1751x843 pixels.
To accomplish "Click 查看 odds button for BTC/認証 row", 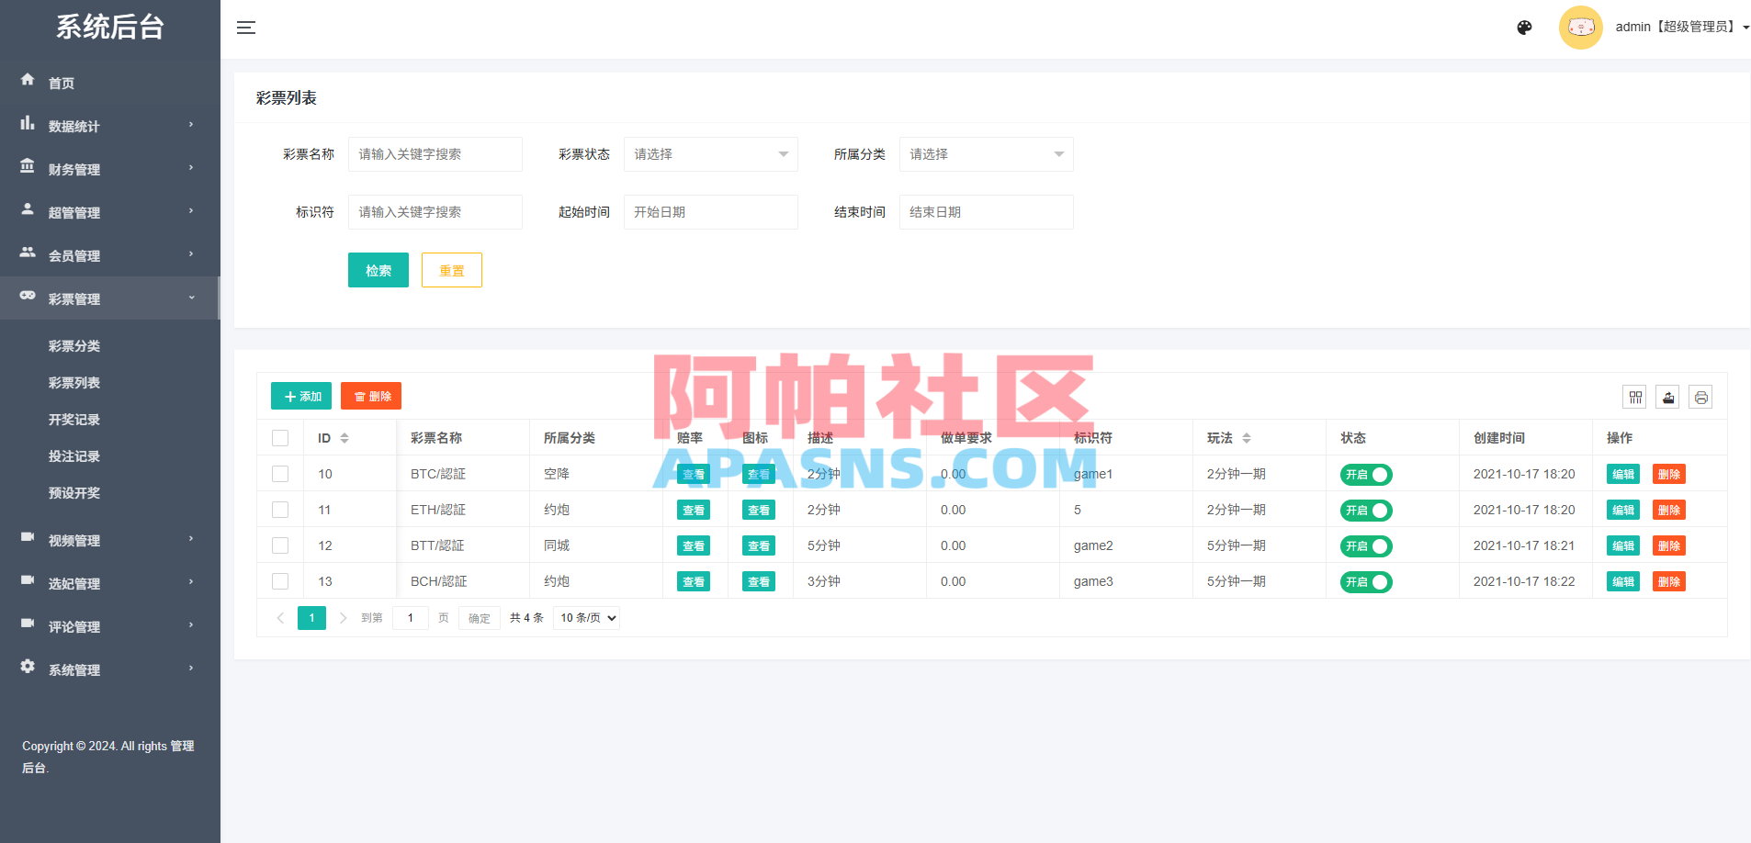I will pos(694,475).
